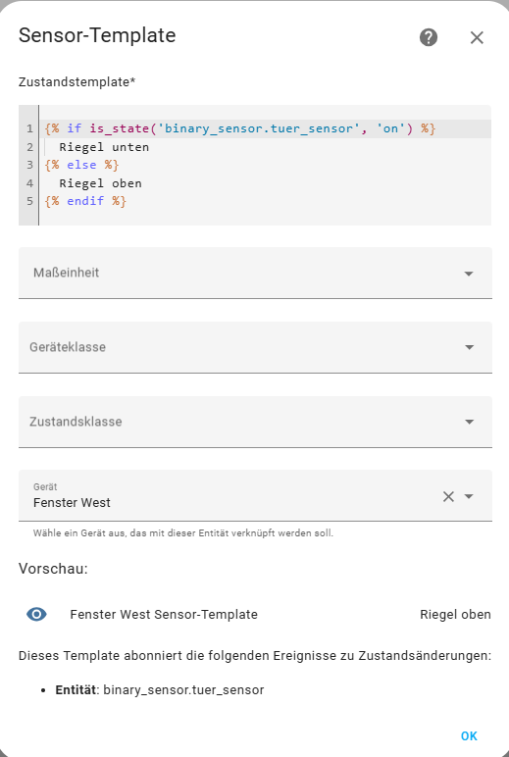Place cursor on template line 1 code

[x=240, y=128]
